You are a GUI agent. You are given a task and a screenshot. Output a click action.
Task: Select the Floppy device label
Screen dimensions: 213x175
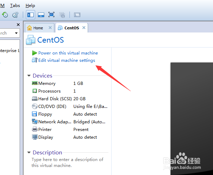click(x=45, y=114)
